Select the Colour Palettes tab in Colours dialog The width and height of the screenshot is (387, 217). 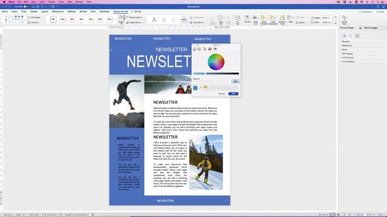204,49
